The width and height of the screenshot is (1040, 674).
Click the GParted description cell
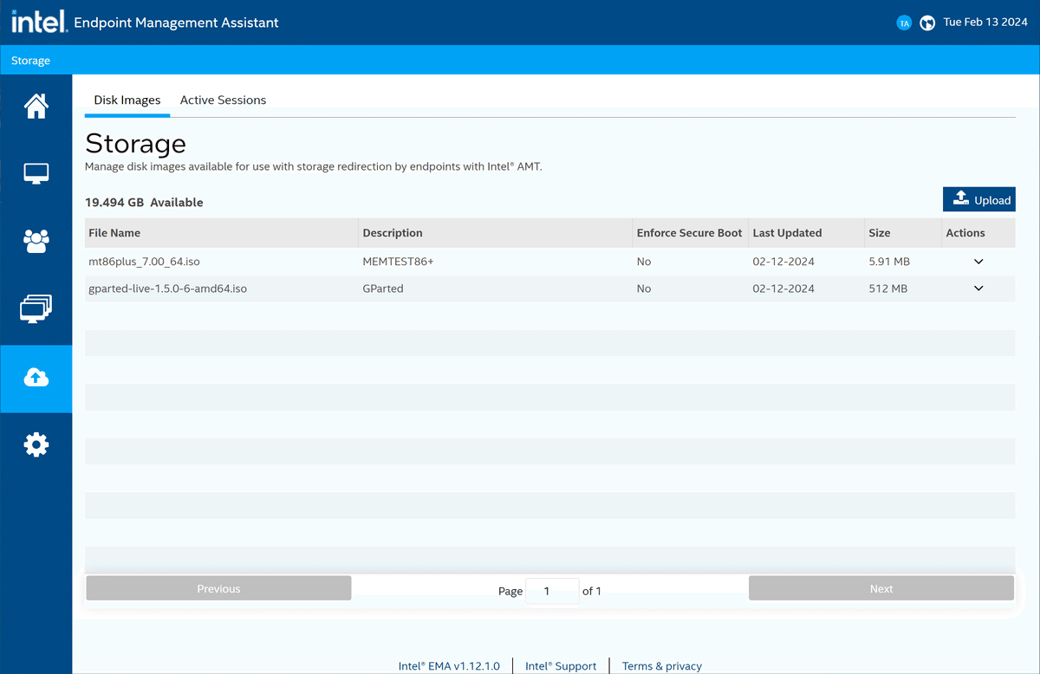pos(383,288)
